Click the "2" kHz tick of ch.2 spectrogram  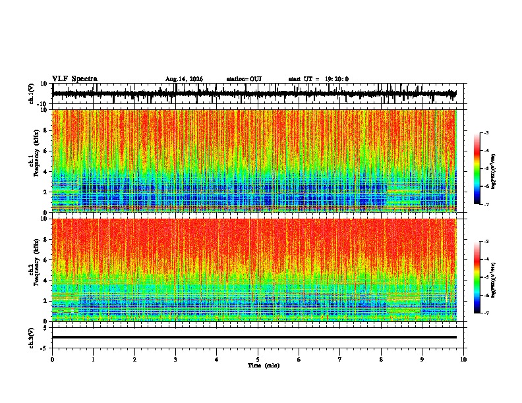46,301
